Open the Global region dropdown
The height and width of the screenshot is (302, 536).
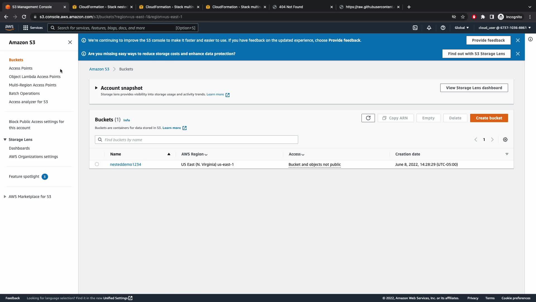pyautogui.click(x=462, y=28)
